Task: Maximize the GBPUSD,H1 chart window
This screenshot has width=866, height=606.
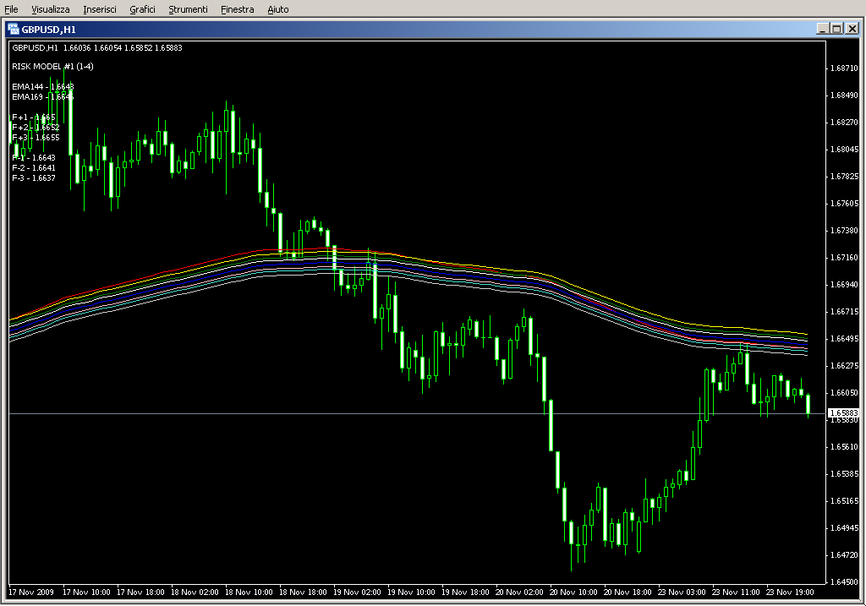Action: (836, 29)
